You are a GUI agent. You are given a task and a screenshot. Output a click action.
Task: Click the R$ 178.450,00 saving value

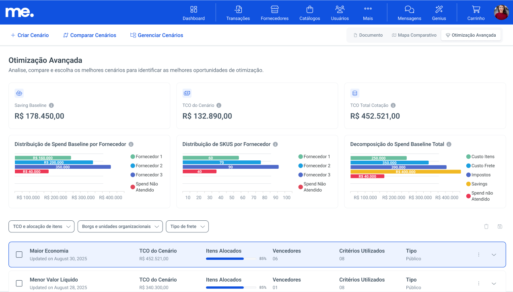pyautogui.click(x=39, y=116)
